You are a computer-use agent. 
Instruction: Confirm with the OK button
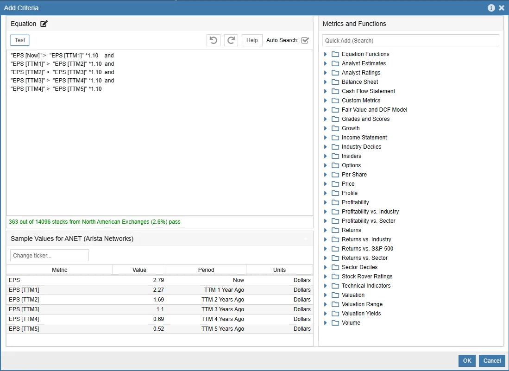[467, 361]
